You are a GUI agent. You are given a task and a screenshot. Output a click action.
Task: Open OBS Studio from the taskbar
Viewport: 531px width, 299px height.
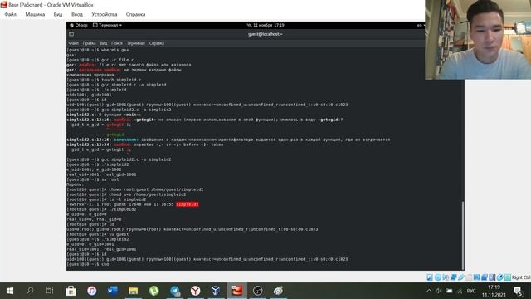pos(257,291)
